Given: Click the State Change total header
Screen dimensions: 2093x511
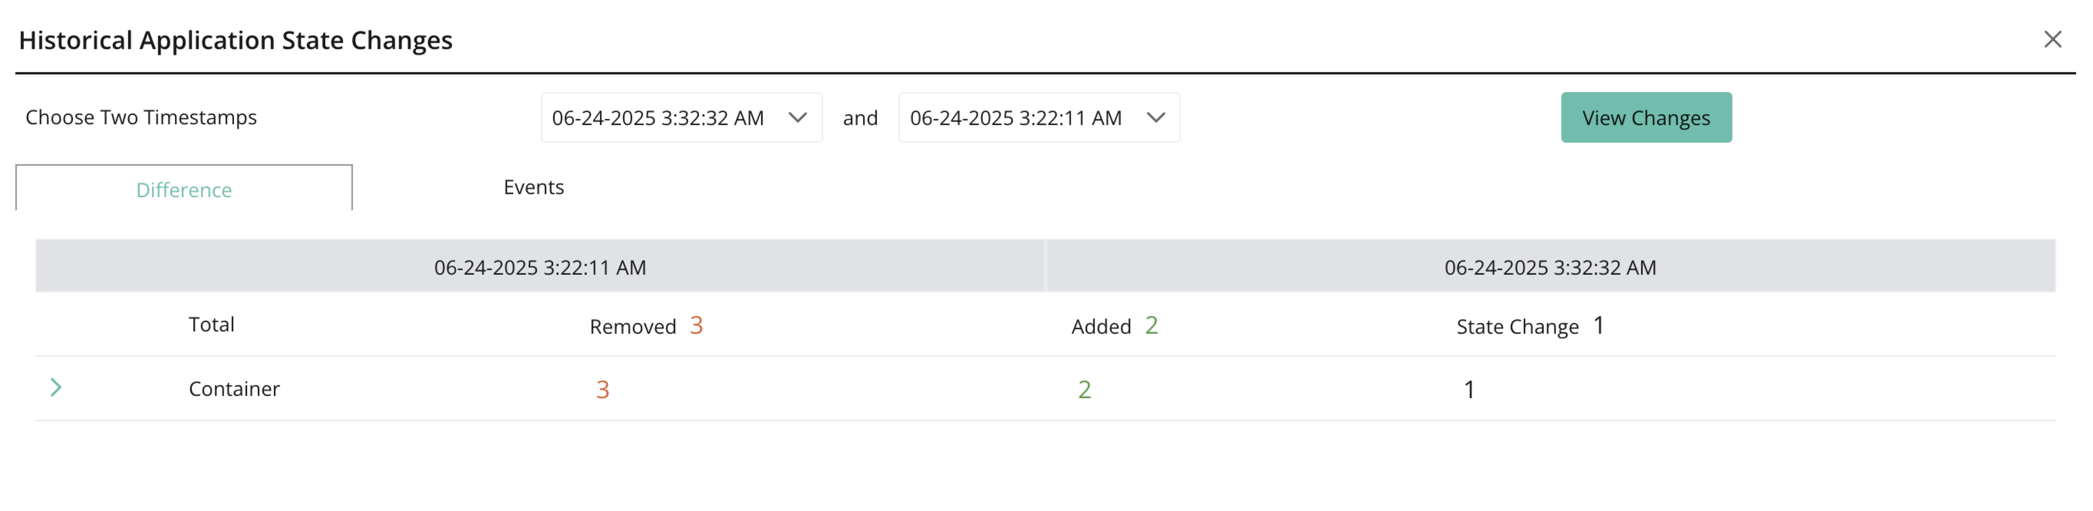Looking at the screenshot, I should point(1530,326).
